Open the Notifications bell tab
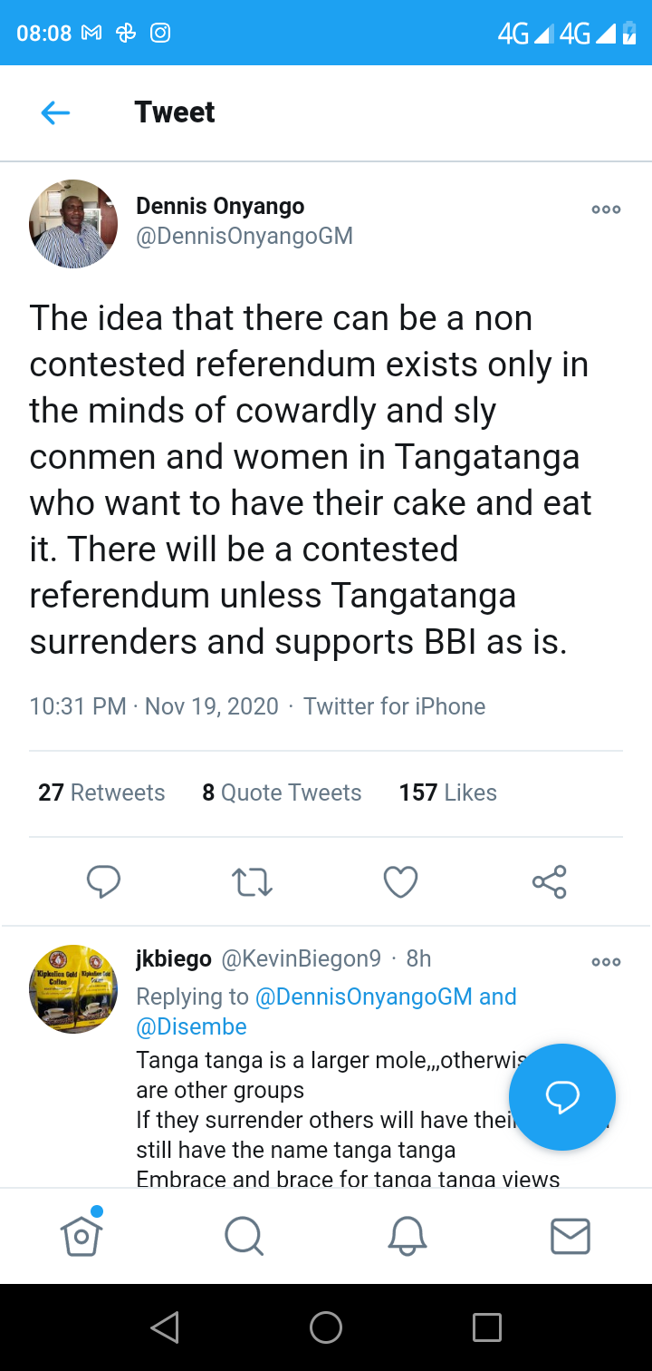652x1371 pixels. coord(407,1235)
